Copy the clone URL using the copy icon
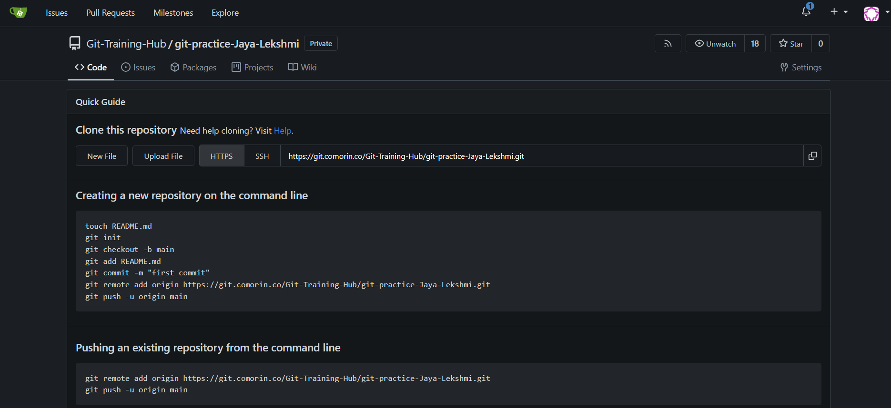This screenshot has width=891, height=408. point(812,155)
